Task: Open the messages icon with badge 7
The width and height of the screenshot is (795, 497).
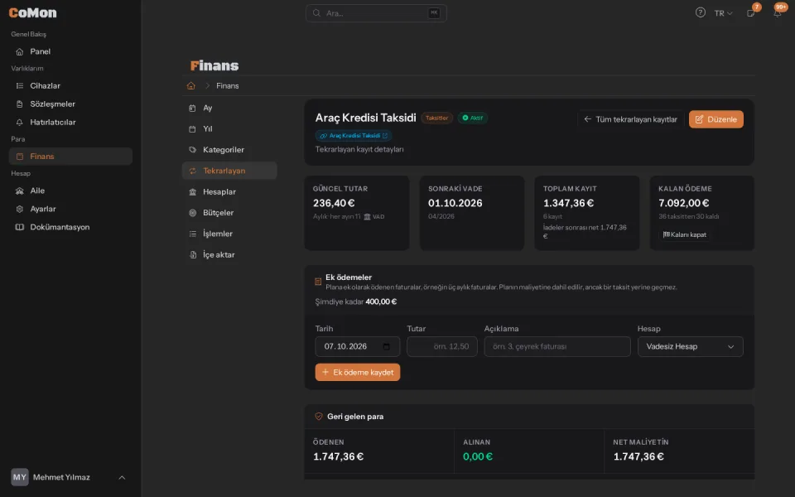Action: click(x=751, y=13)
